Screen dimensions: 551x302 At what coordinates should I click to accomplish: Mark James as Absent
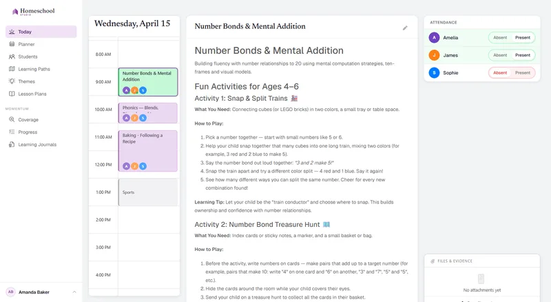tap(500, 55)
